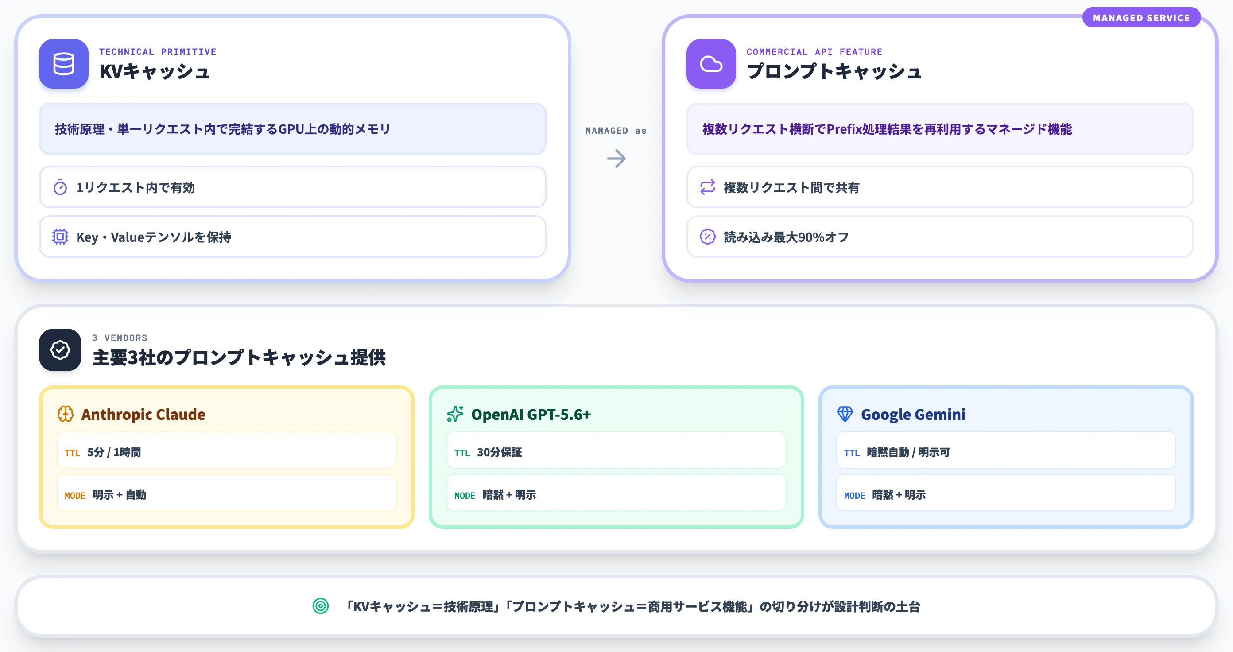Click the 複数リクエスト間で共有 row
Screen dimensions: 1233x652
pyautogui.click(x=940, y=187)
